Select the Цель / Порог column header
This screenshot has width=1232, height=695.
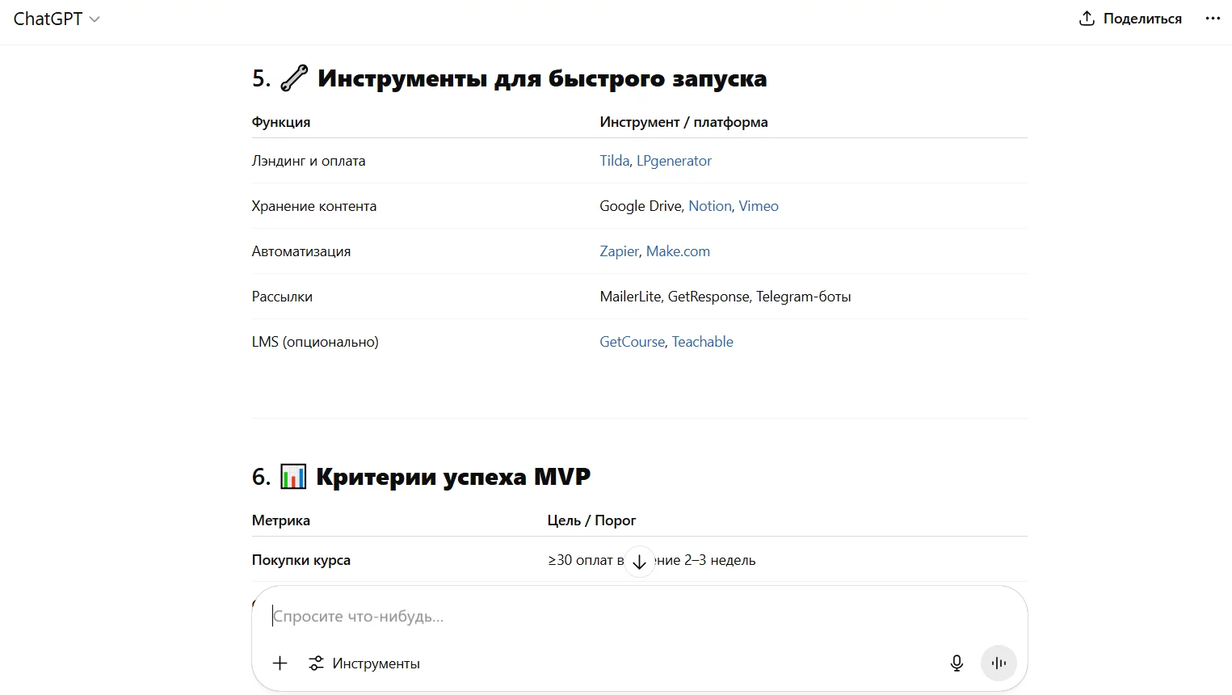(591, 520)
